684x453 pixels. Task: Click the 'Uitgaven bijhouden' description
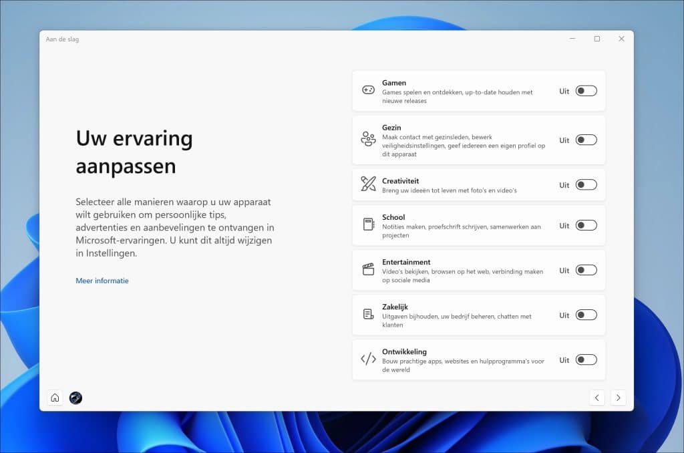457,320
